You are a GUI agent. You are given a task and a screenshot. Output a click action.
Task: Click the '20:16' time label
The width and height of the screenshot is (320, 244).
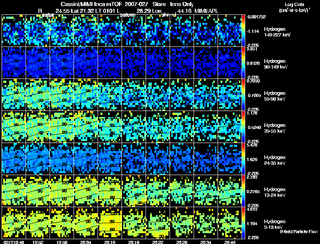(x=134, y=242)
